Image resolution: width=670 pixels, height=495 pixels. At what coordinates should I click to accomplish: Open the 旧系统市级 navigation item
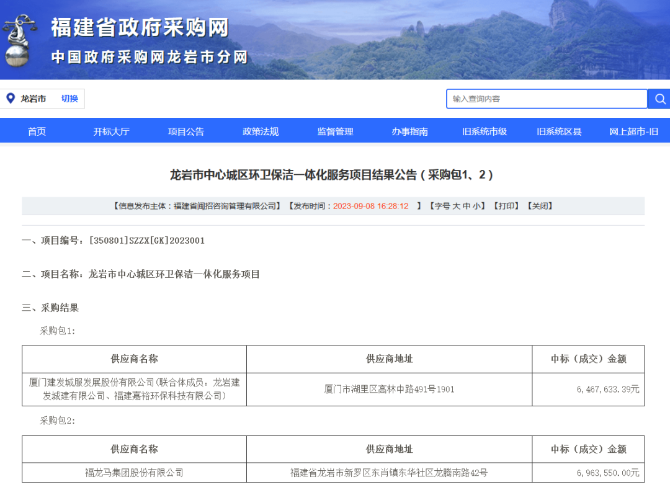coord(485,132)
